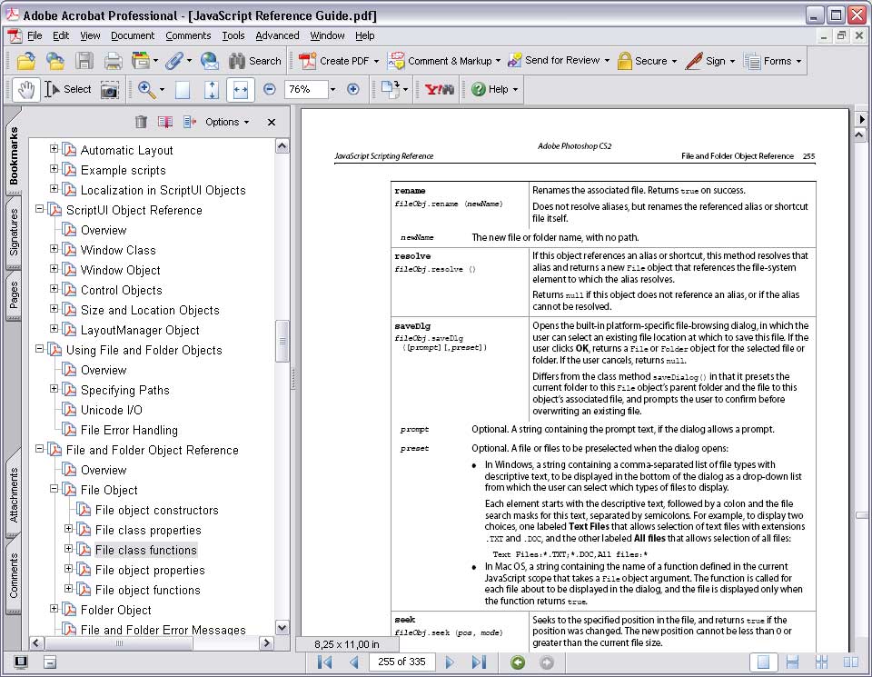Collapse the ScriptUI Object Reference bookmark
Image resolution: width=872 pixels, height=677 pixels.
tap(39, 209)
